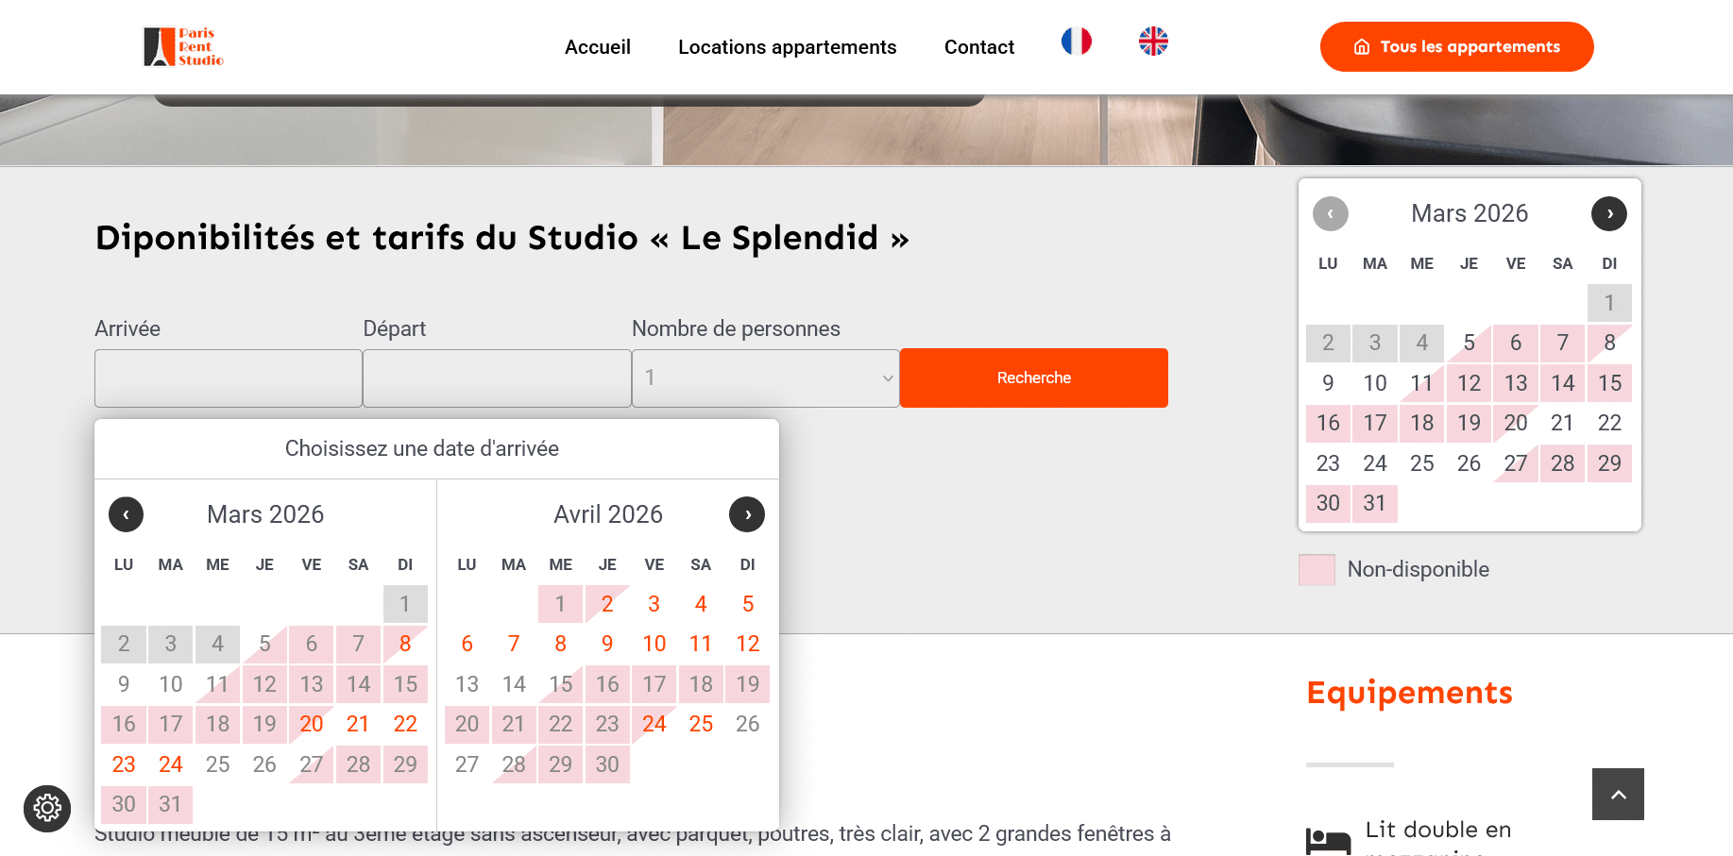
Task: Go back a month in sidebar calendar
Action: pos(1330,214)
